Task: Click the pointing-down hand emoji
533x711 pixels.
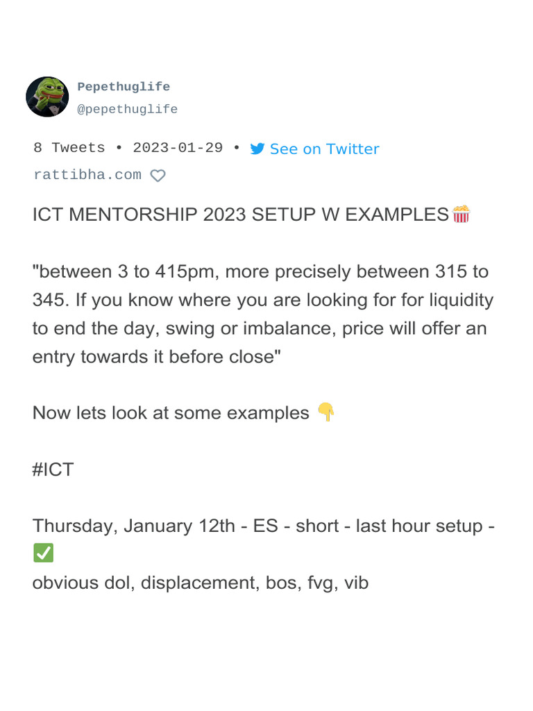Action: tap(325, 412)
